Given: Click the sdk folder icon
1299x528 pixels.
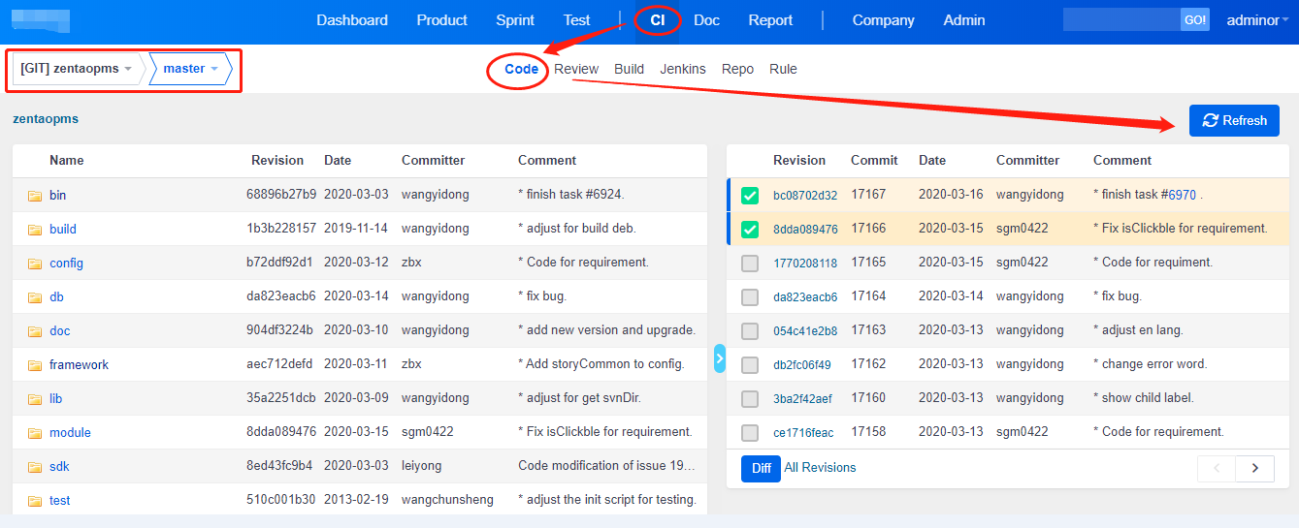Looking at the screenshot, I should [x=35, y=467].
